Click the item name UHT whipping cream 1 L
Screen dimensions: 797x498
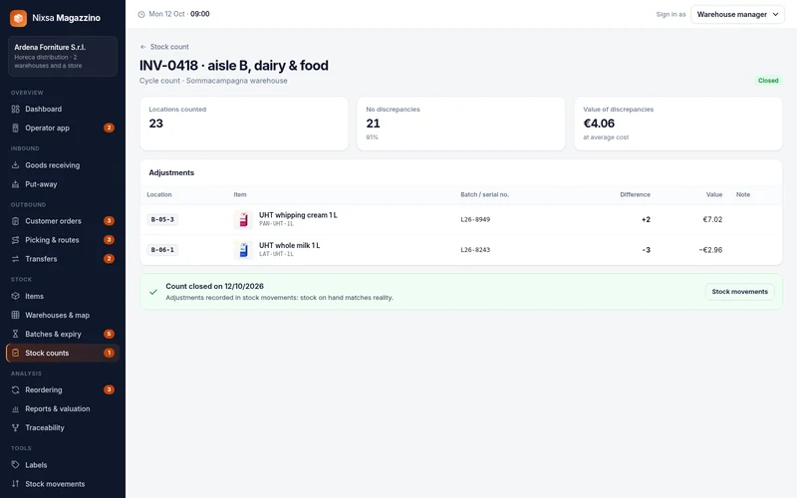(x=298, y=215)
